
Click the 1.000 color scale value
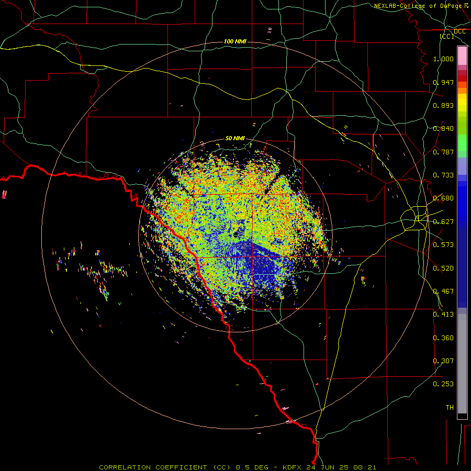(x=443, y=59)
